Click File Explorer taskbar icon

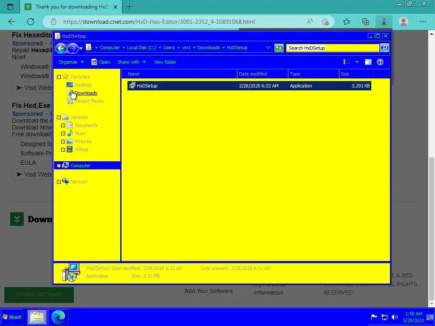[37, 317]
